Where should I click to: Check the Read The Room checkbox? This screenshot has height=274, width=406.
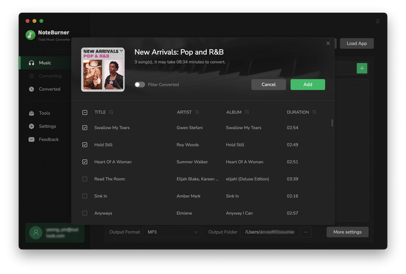85,179
